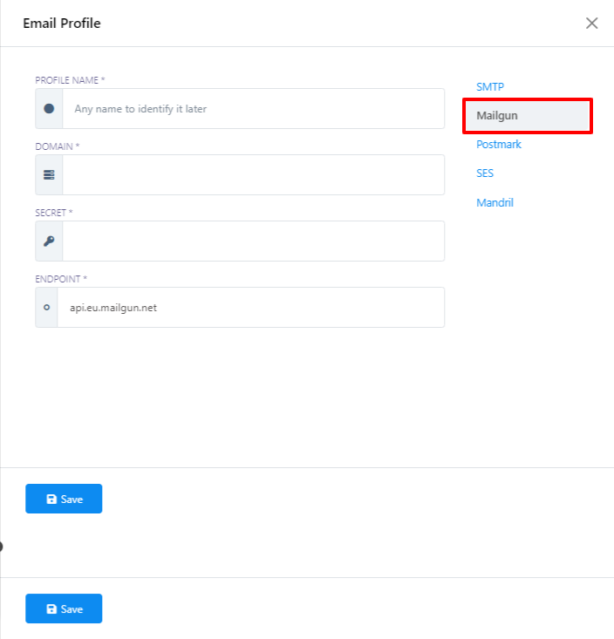Click the PROFILE NAME field label
The height and width of the screenshot is (639, 614).
tap(70, 80)
